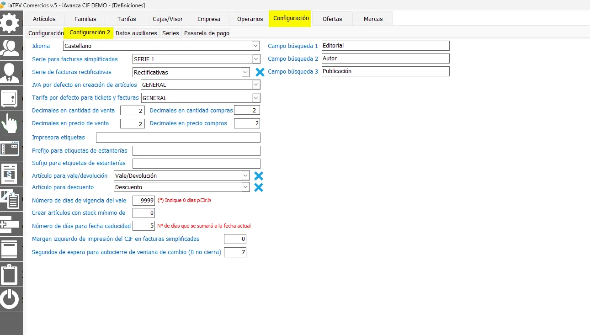Clear the Artículo para descuento selection
Screen dimensions: 590x335
click(259, 187)
